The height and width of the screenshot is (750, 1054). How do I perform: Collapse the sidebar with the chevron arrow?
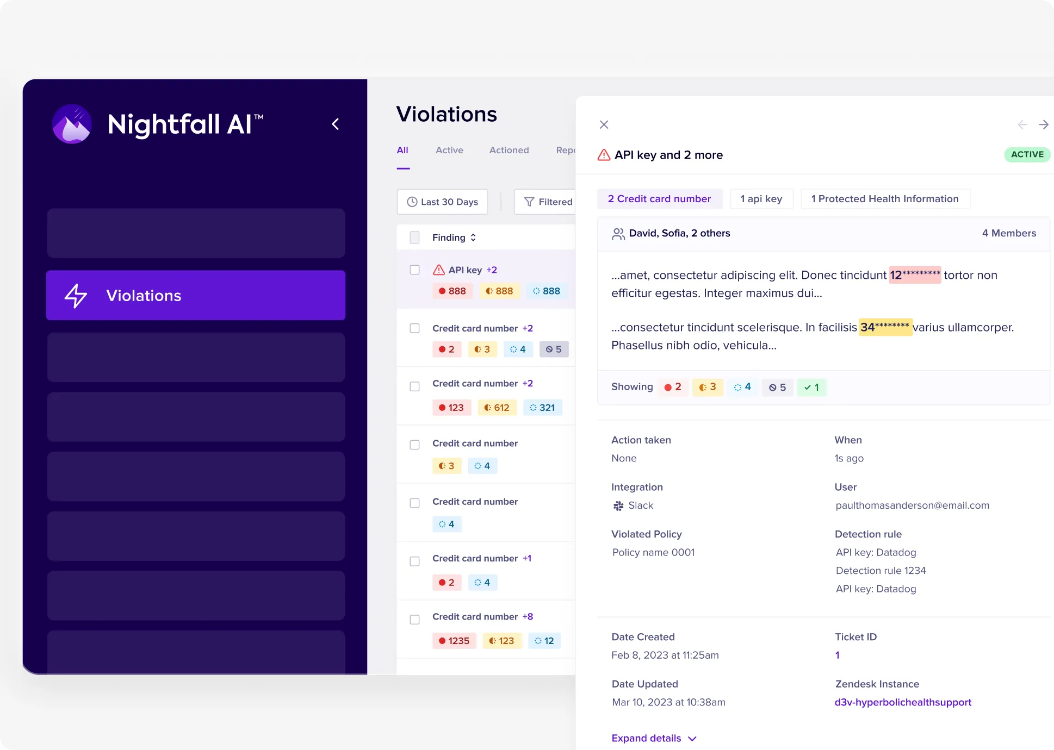click(x=336, y=124)
